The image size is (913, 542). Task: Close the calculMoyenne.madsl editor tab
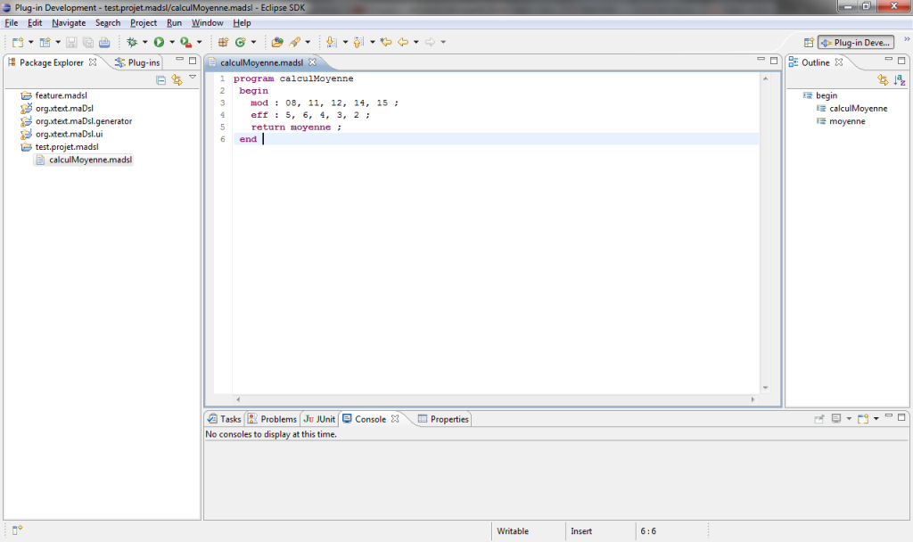point(312,62)
